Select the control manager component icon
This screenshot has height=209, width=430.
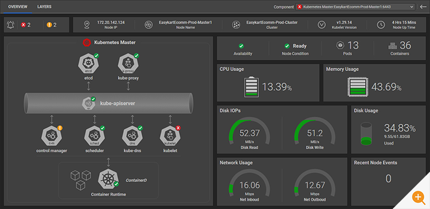[51, 137]
